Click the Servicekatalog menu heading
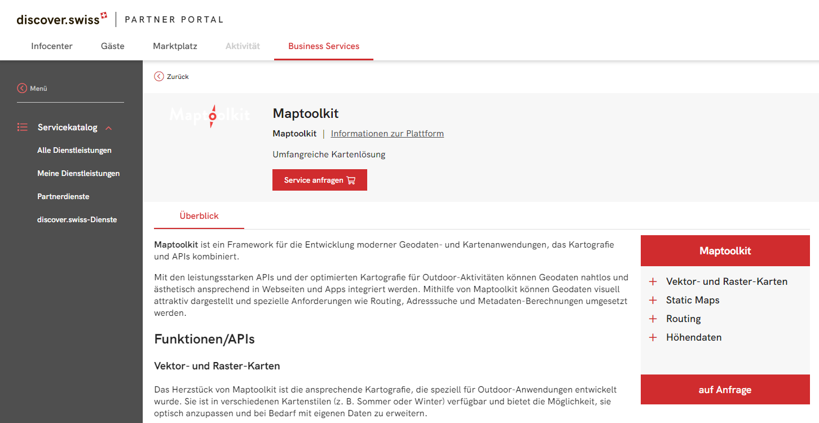Image resolution: width=819 pixels, height=423 pixels. click(x=68, y=127)
